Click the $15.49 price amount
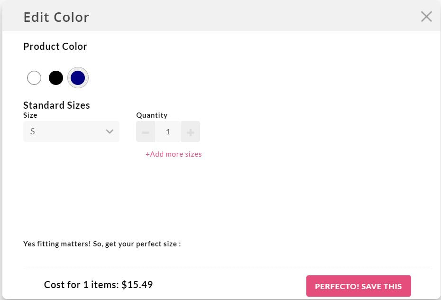 coord(137,284)
